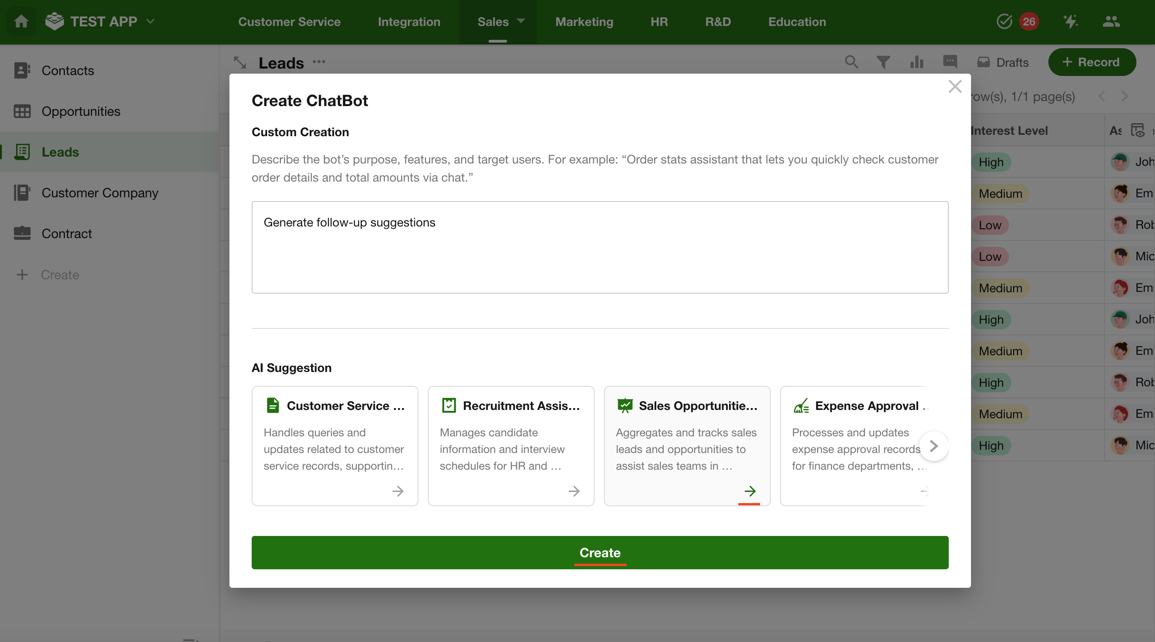Click the home icon in the top bar

tap(21, 21)
